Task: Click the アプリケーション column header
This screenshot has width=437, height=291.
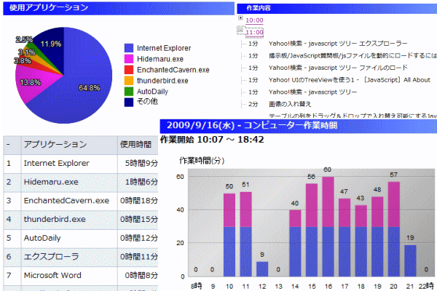Action: (55, 144)
